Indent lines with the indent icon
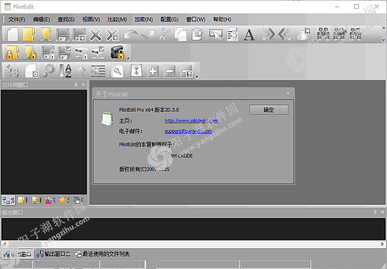 click(98, 71)
